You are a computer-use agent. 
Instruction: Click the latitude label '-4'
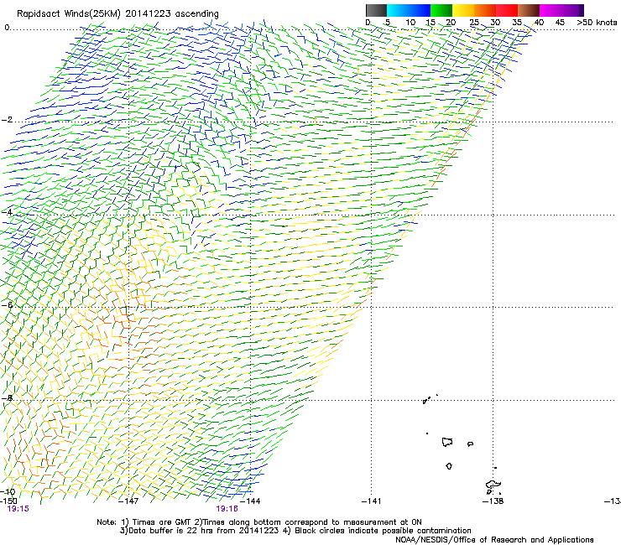(7, 212)
